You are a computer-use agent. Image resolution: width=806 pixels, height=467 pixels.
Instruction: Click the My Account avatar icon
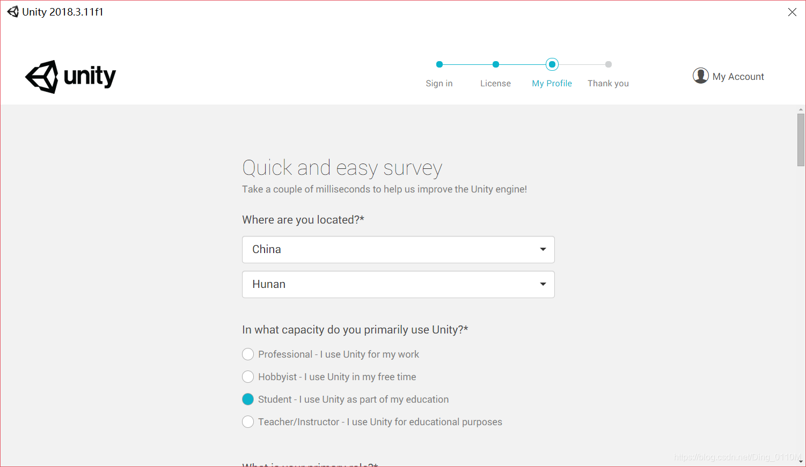(x=701, y=76)
